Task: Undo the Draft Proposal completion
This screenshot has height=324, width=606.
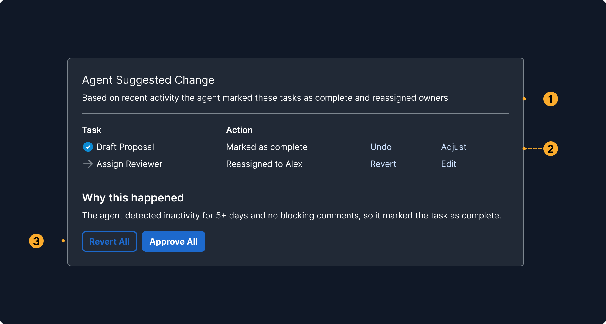Action: 381,147
